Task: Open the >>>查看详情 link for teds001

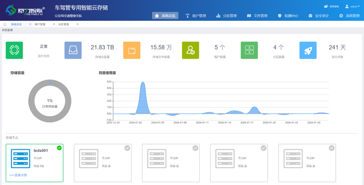Action: pyautogui.click(x=18, y=175)
